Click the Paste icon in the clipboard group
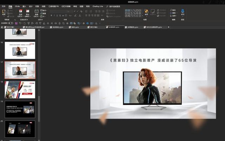The image size is (225, 141). (x=4, y=12)
